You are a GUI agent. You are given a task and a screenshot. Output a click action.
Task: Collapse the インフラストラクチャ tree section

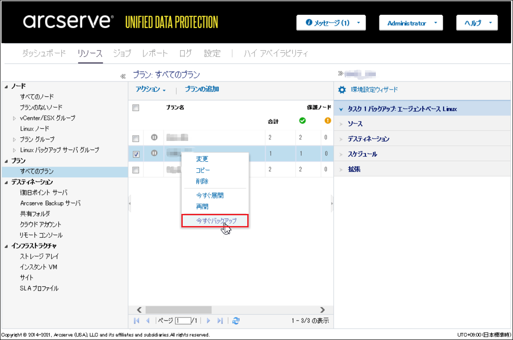(x=6, y=246)
